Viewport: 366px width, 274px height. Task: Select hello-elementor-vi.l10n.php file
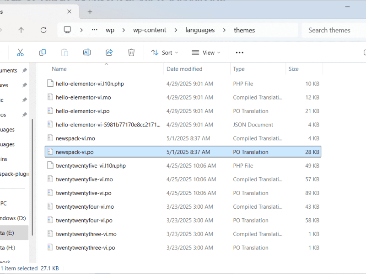(x=183, y=84)
